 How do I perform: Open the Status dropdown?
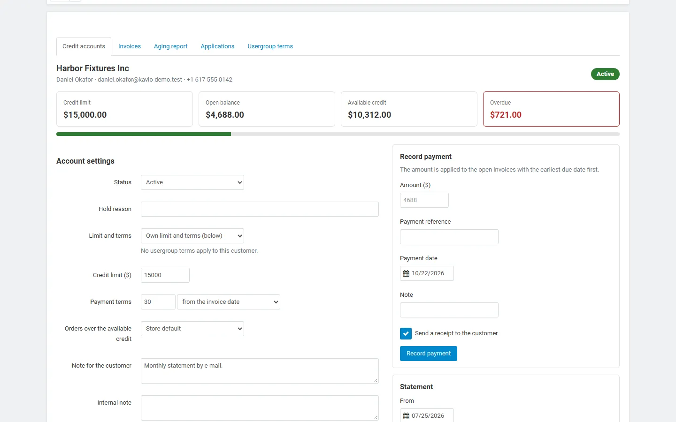[192, 182]
